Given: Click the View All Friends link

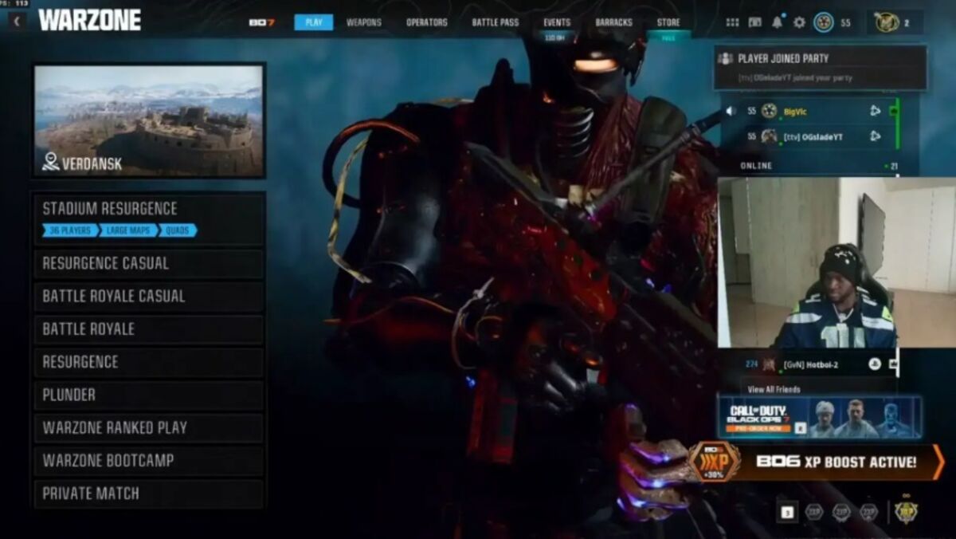Looking at the screenshot, I should pos(774,389).
